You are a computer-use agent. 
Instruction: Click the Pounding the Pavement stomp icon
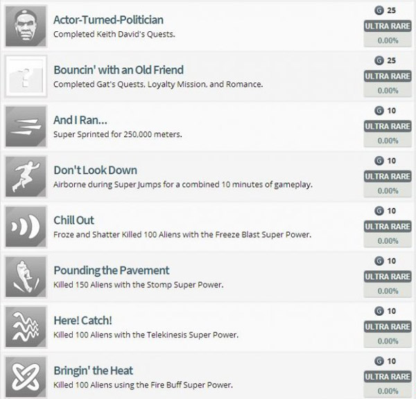[x=26, y=276]
